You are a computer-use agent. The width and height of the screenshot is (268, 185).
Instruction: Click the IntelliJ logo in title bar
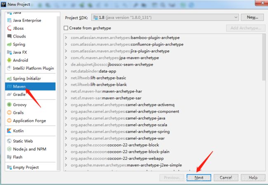[x=3, y=4]
